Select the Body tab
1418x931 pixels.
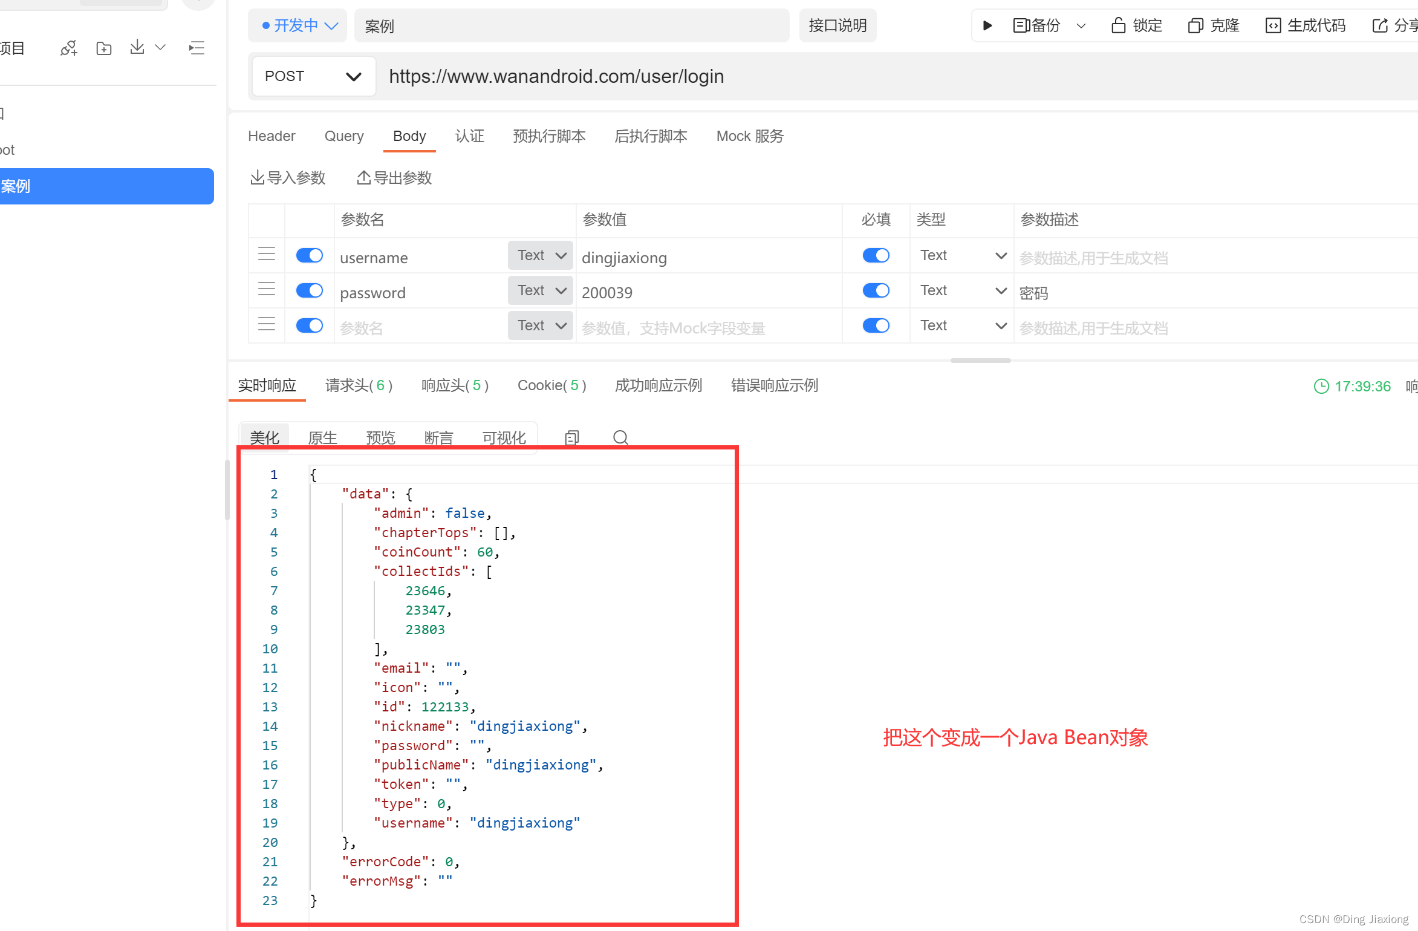(409, 136)
